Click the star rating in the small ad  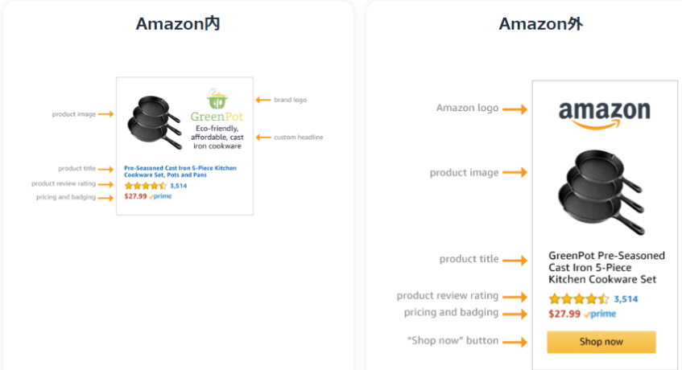tap(145, 186)
